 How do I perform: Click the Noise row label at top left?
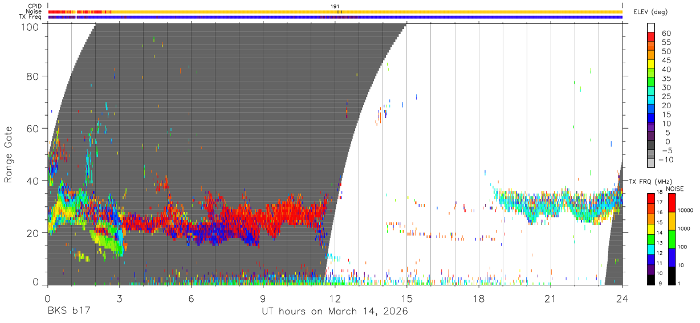[34, 11]
